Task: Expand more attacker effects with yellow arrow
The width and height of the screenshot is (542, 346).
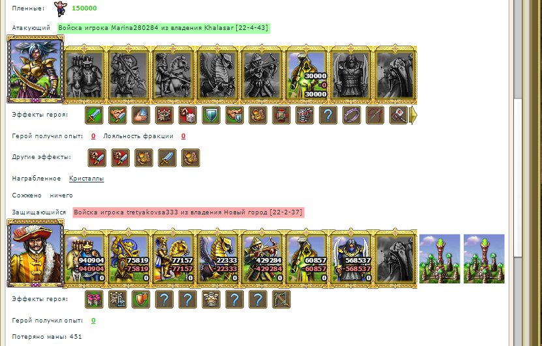Action: (x=413, y=115)
